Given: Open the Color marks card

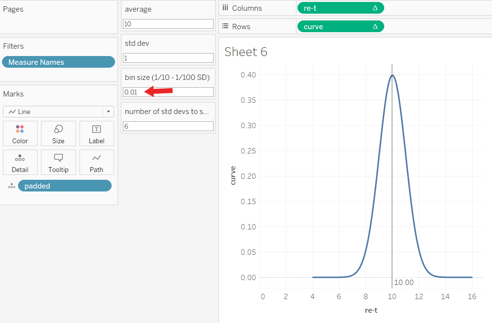Looking at the screenshot, I should coord(20,133).
